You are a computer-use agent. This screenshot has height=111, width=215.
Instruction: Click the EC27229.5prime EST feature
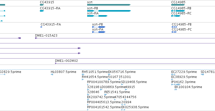point(173,74)
